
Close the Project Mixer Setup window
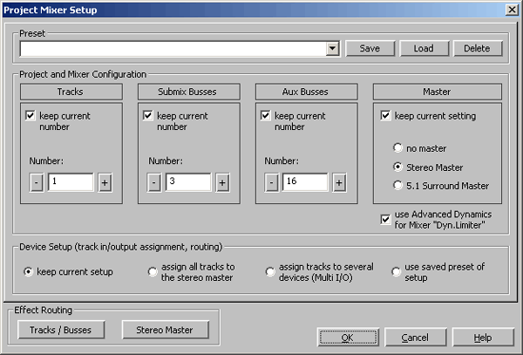(512, 10)
